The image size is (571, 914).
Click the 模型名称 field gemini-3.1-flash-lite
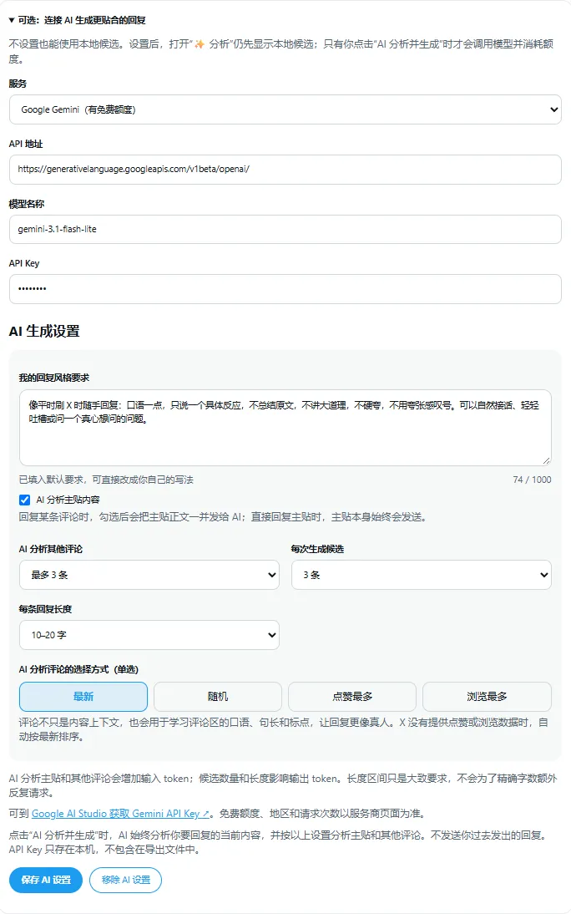(x=285, y=230)
